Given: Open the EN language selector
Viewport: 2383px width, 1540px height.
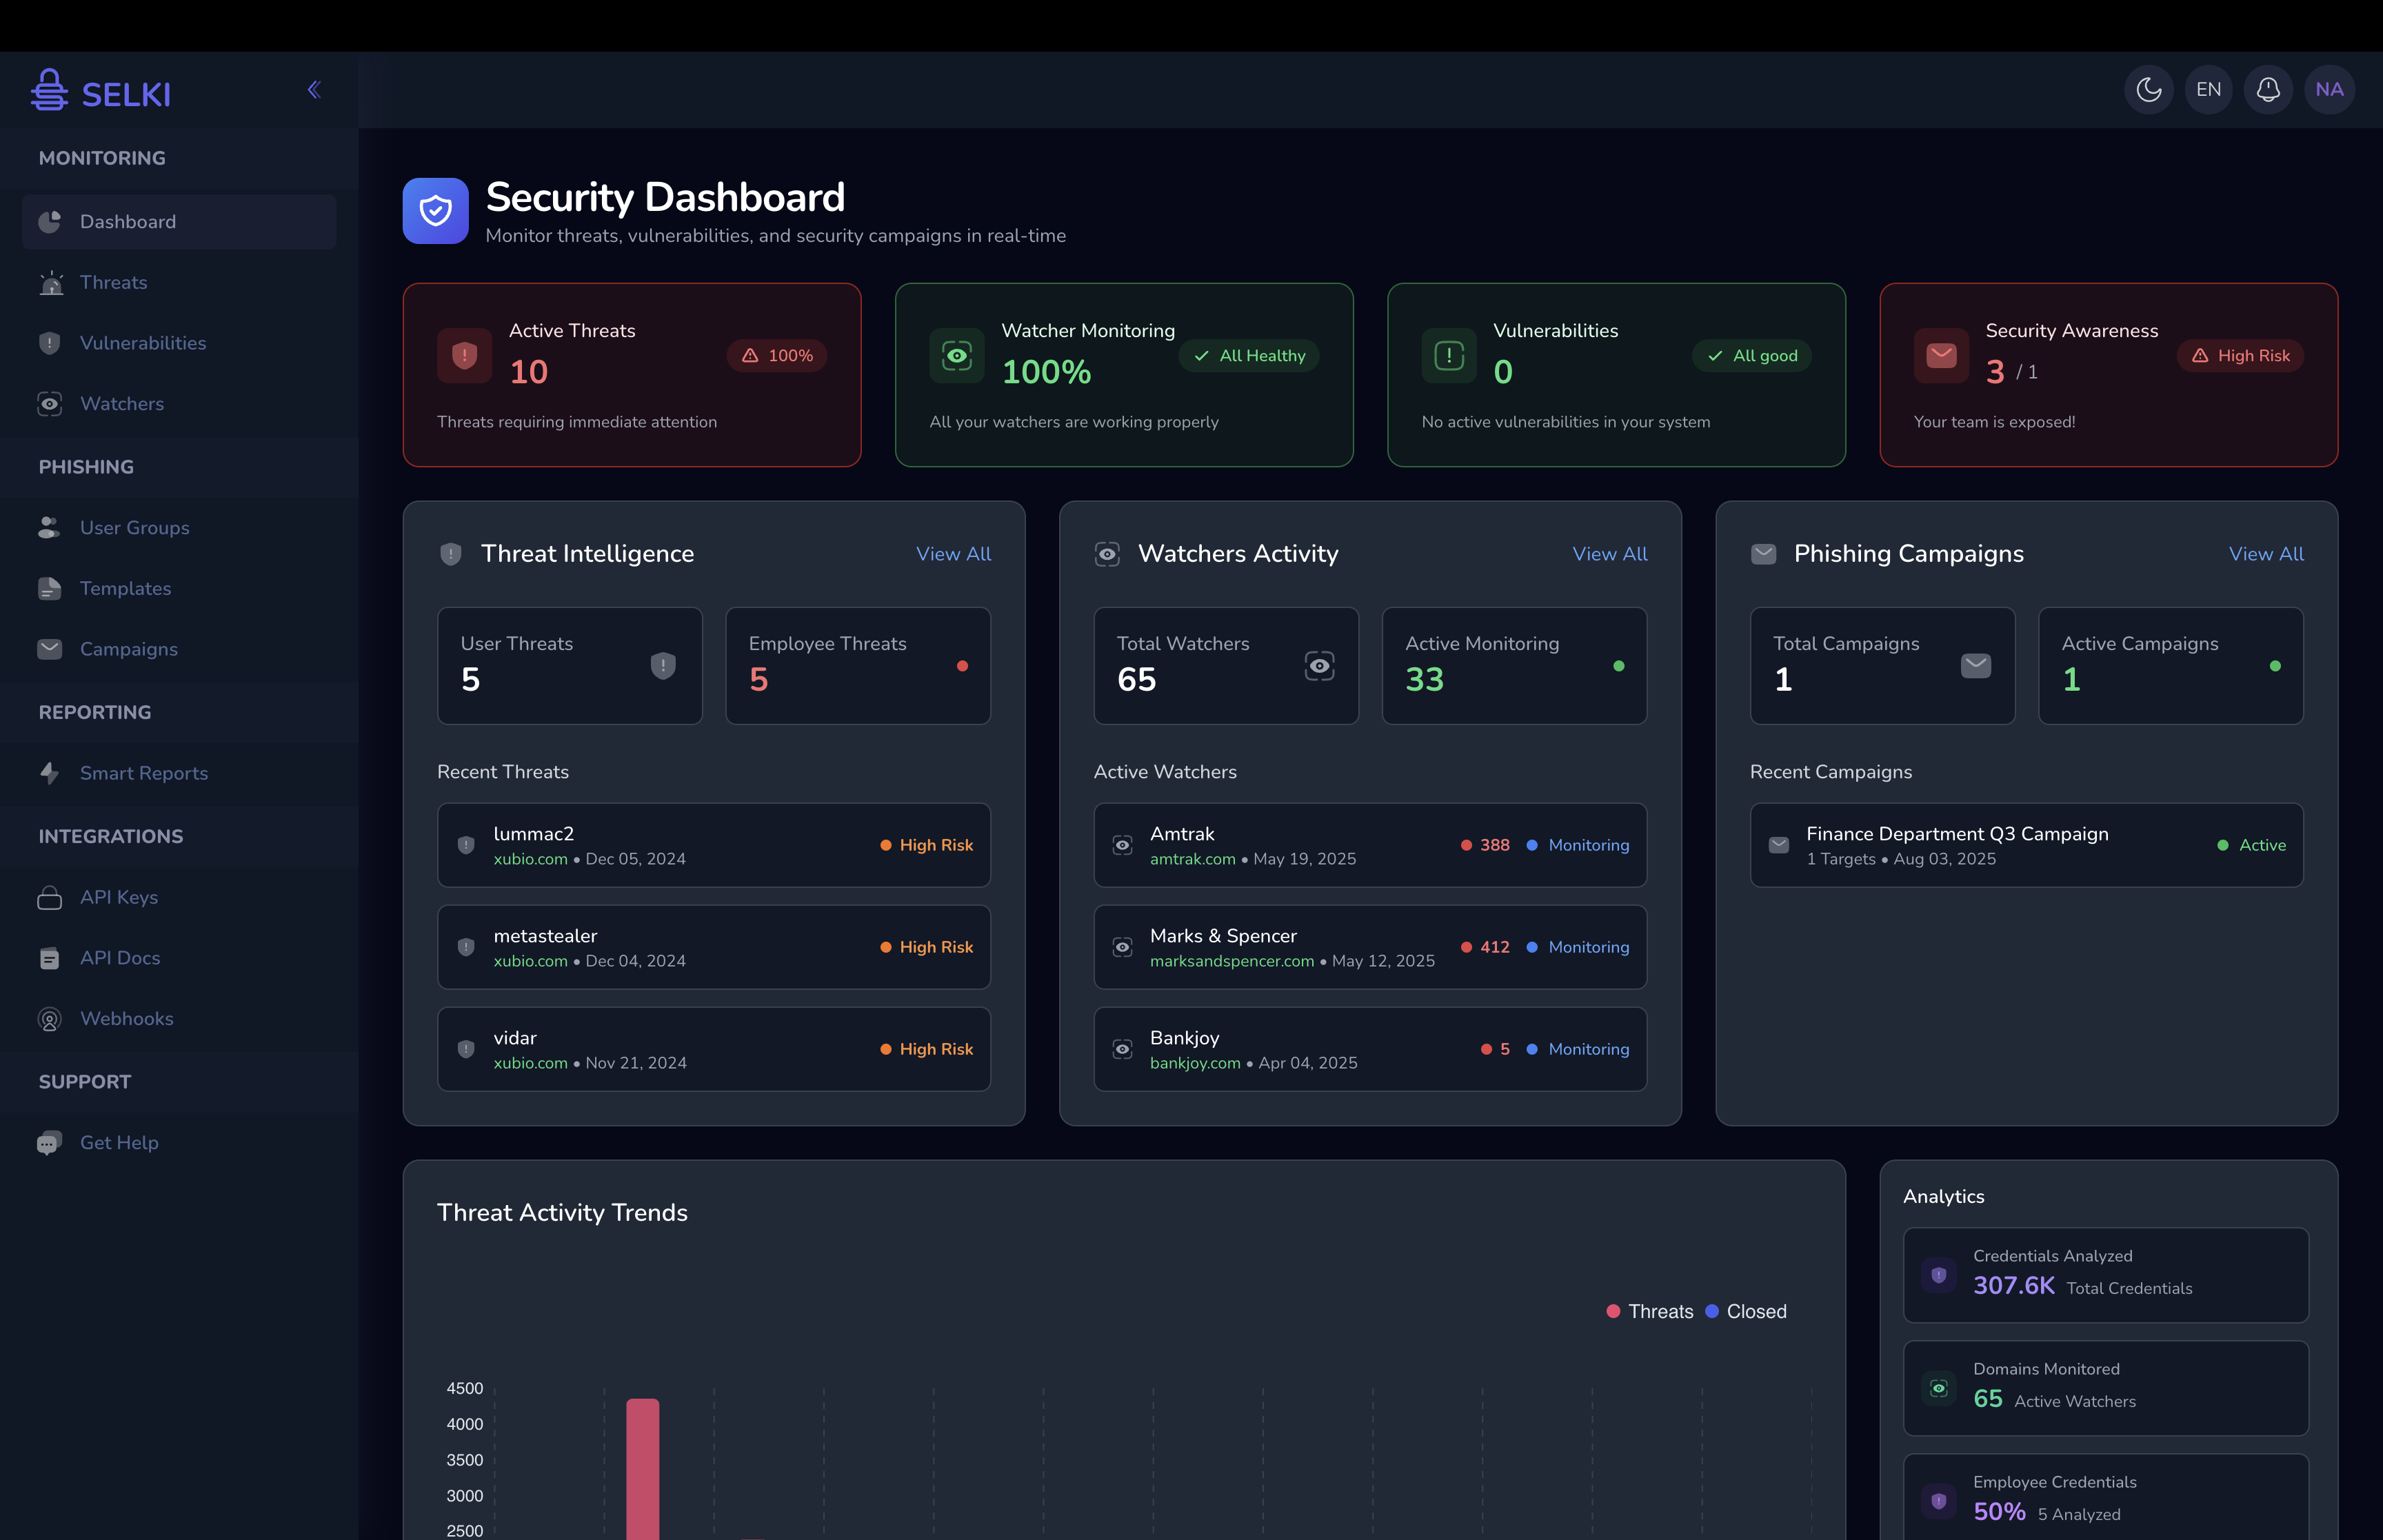Looking at the screenshot, I should click(2208, 90).
